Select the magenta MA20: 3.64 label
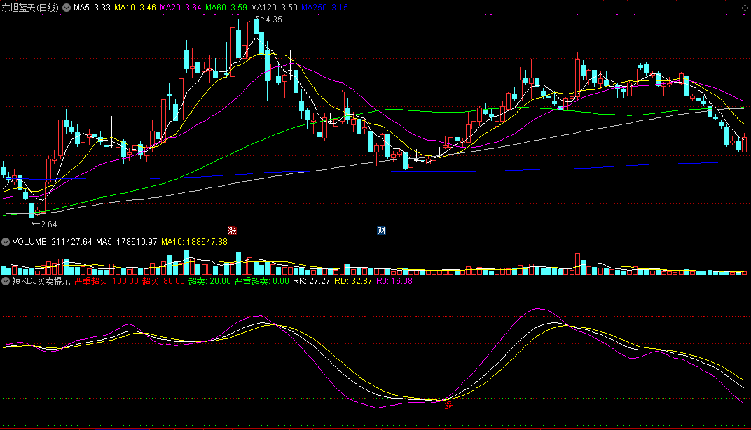 tap(181, 8)
